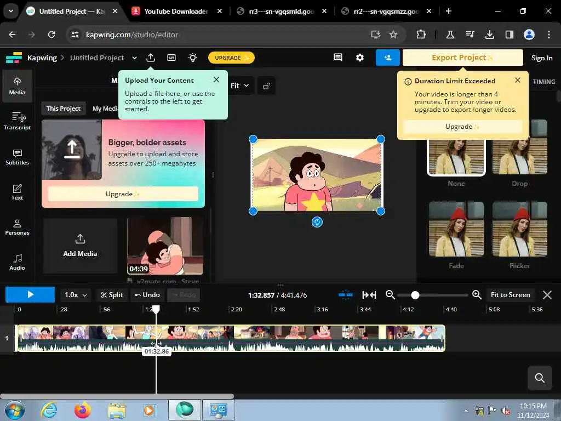The image size is (561, 421).
Task: Open Chrome tab search dropdown
Action: (x=11, y=11)
